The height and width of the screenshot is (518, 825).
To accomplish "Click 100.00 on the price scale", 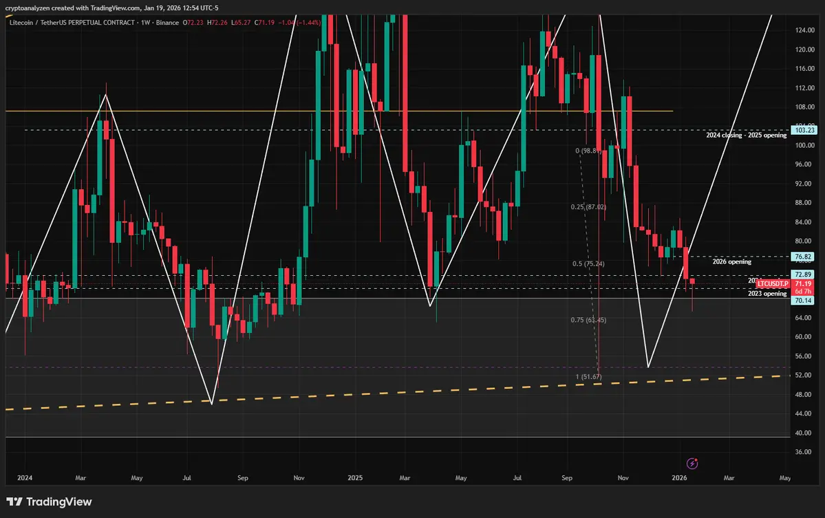I will click(805, 145).
